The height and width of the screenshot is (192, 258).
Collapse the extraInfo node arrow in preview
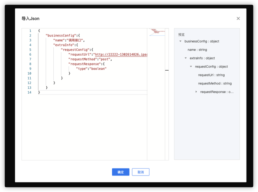point(186,58)
